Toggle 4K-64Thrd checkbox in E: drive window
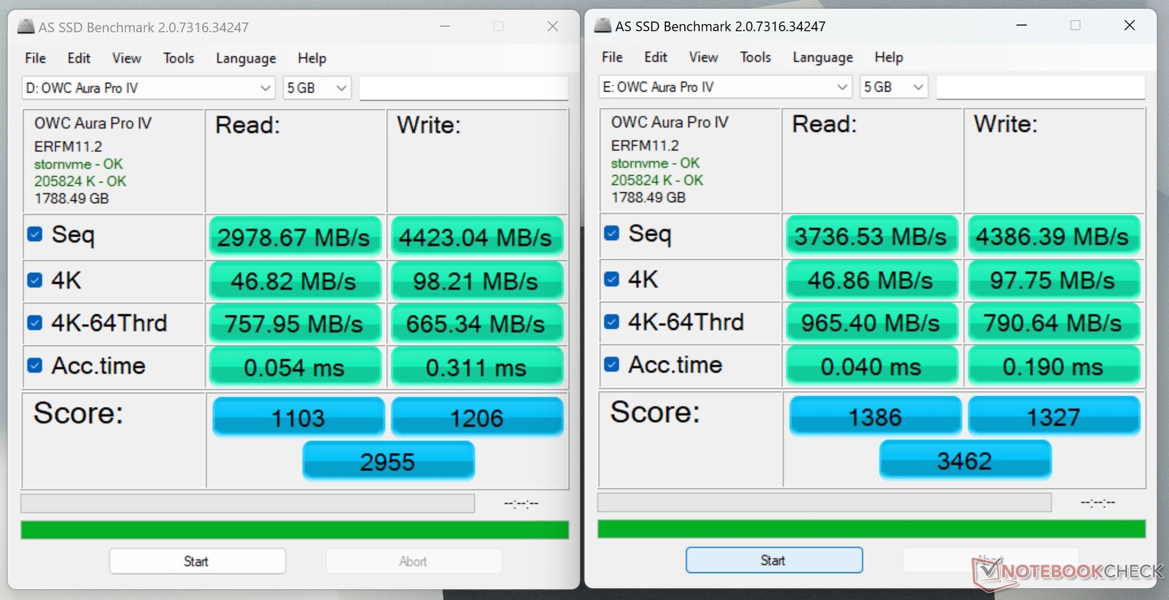 tap(611, 321)
